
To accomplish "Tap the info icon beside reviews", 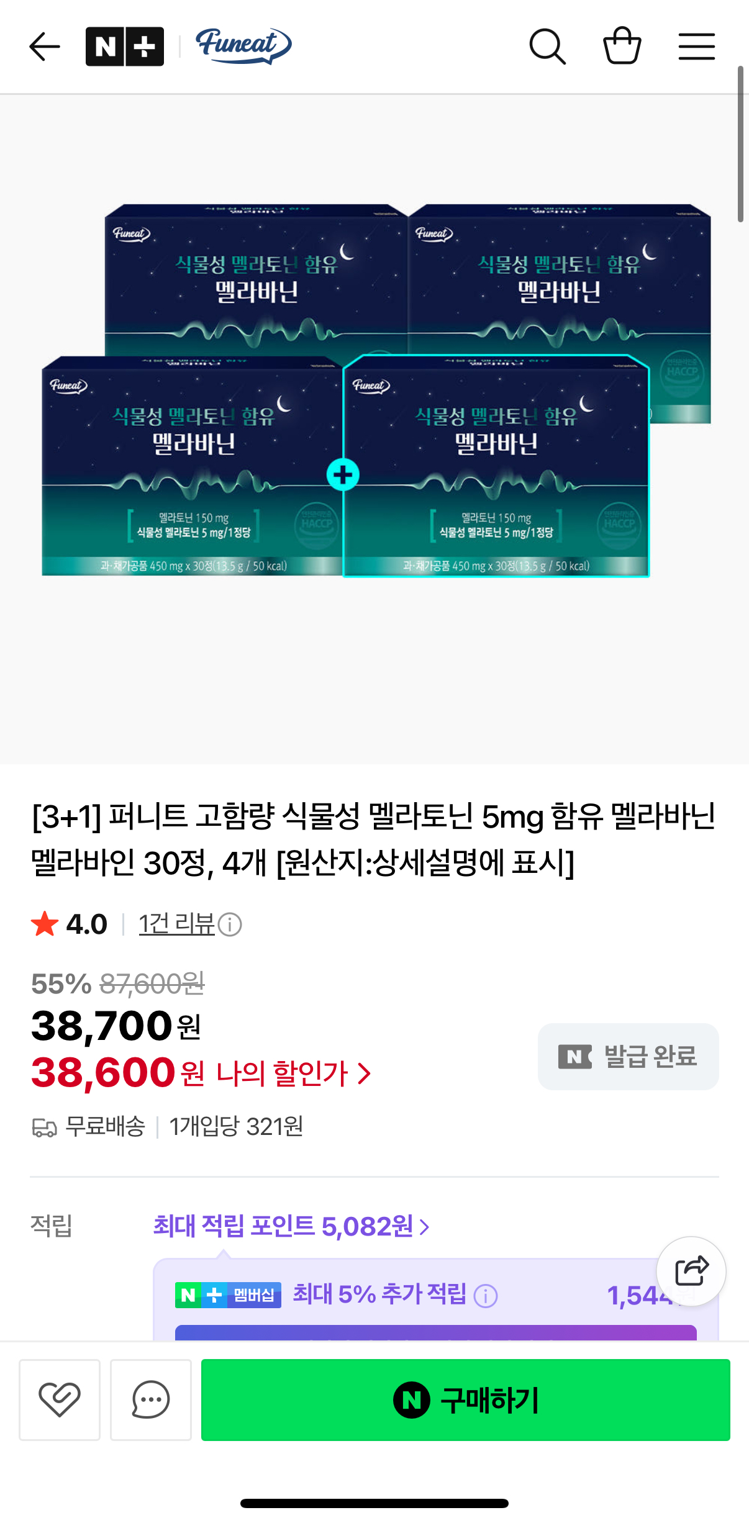I will pos(230,924).
